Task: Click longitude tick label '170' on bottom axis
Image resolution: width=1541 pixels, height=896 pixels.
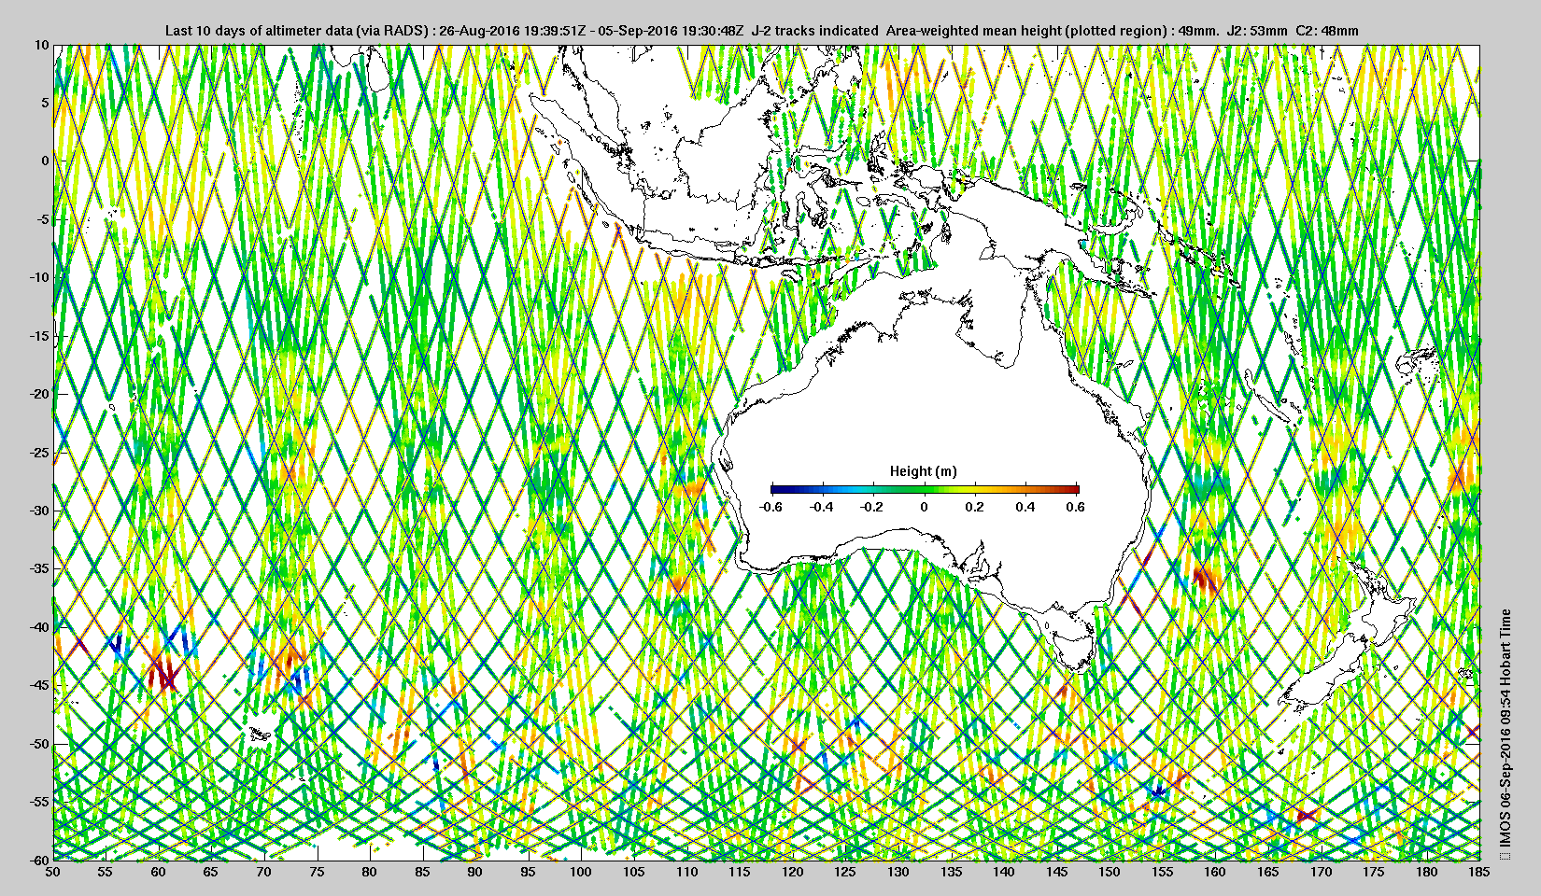Action: [1322, 872]
